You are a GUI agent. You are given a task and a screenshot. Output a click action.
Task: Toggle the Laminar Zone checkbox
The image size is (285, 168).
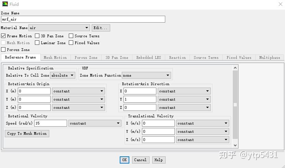point(37,43)
